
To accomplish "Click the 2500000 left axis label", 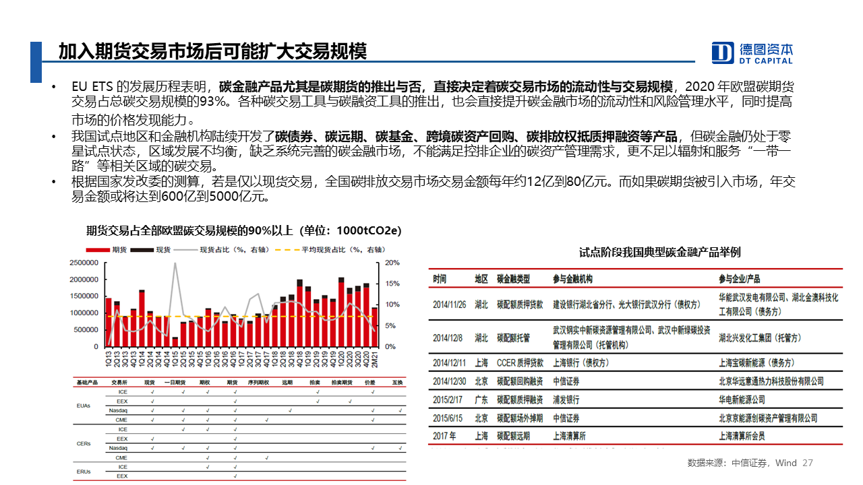I will pos(84,263).
